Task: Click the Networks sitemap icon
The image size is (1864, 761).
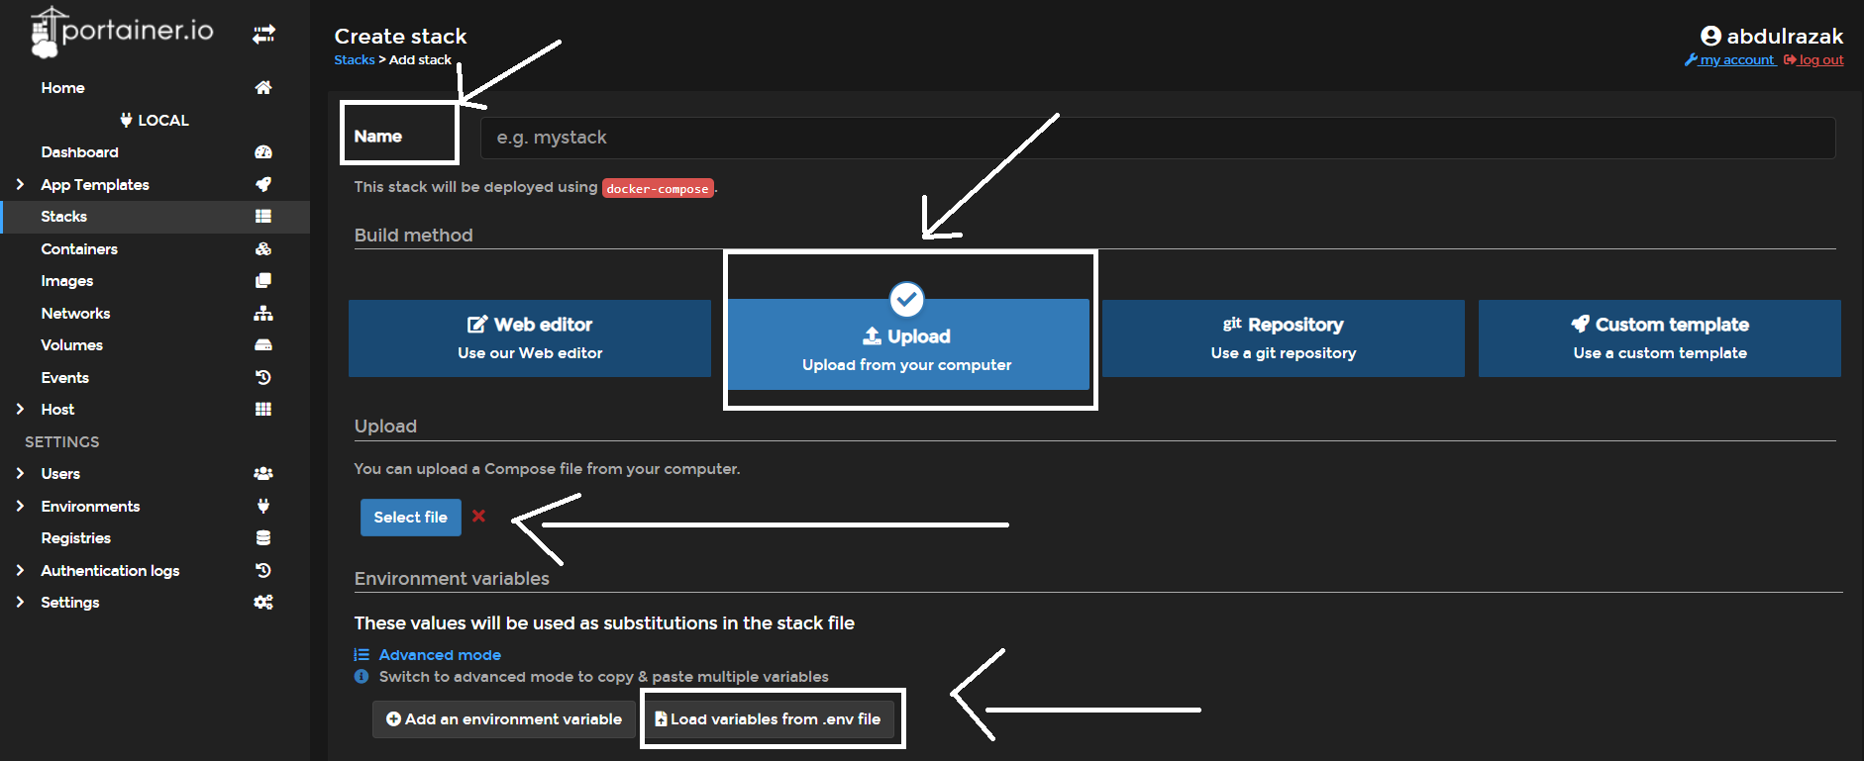Action: pos(263,313)
